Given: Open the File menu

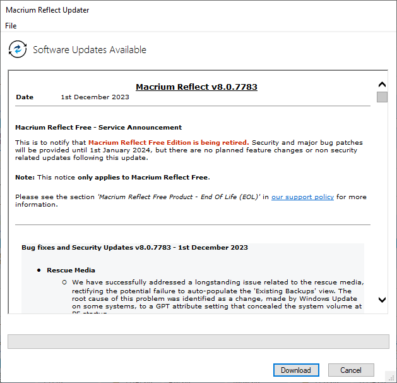Looking at the screenshot, I should coord(11,26).
